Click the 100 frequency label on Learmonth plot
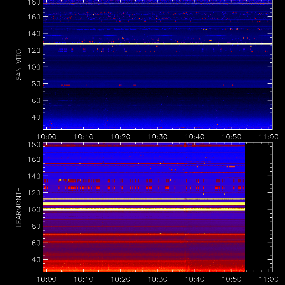285x285 pixels. pos(34,209)
